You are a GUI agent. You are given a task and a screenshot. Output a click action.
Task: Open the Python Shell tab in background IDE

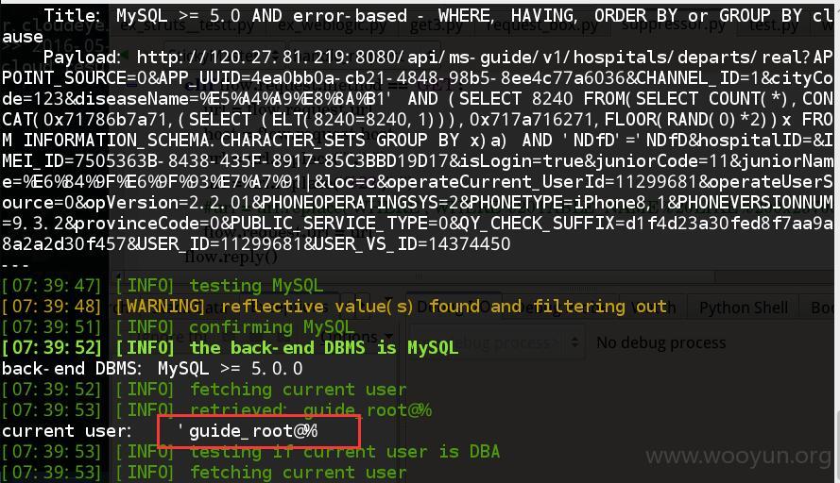tap(743, 308)
